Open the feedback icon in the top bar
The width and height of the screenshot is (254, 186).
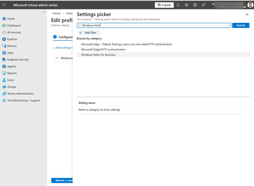tap(203, 5)
